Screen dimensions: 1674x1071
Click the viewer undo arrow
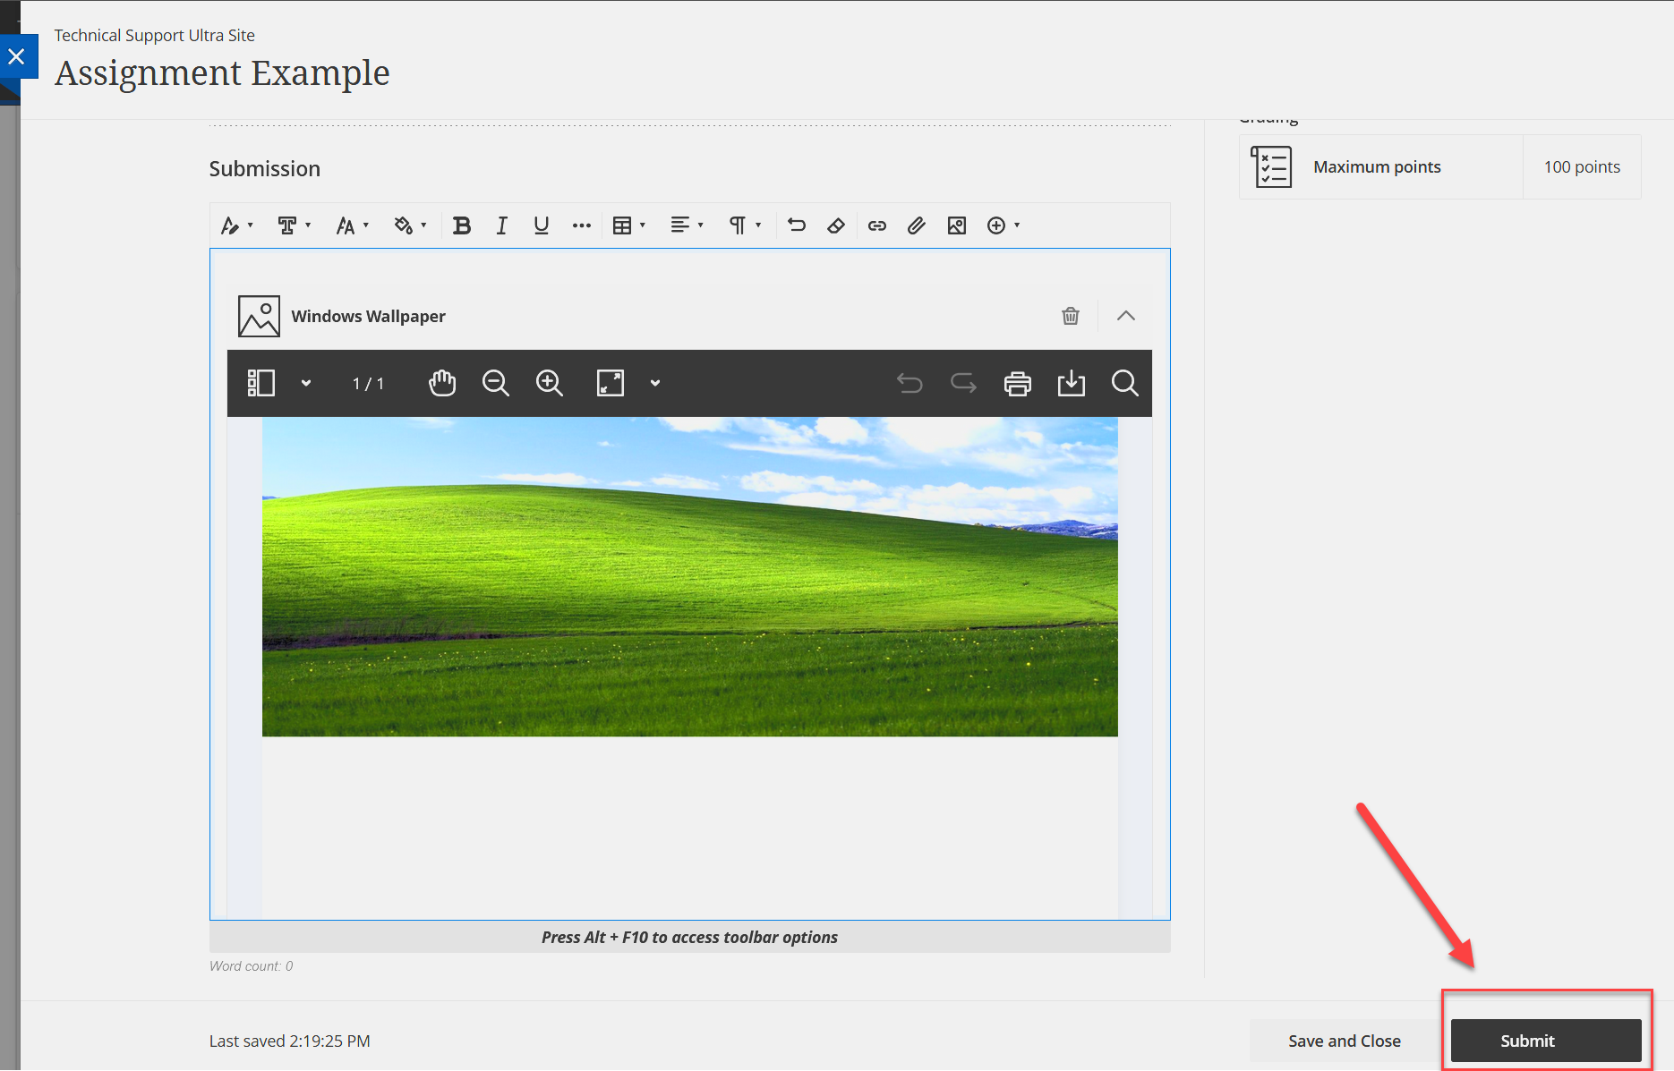click(910, 383)
